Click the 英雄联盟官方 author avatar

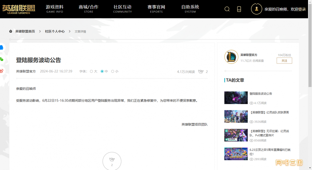point(231,57)
